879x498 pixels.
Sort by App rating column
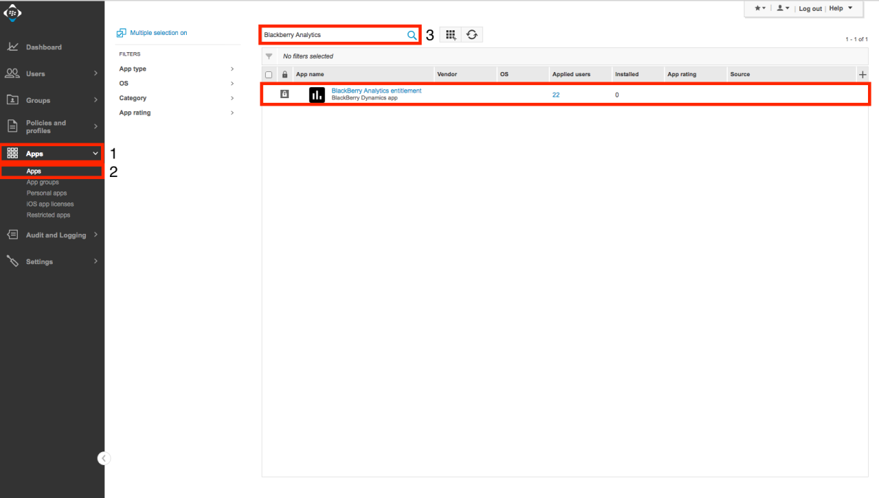(682, 74)
